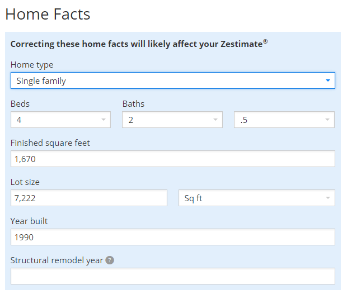Click the Home Facts heading

pos(48,14)
